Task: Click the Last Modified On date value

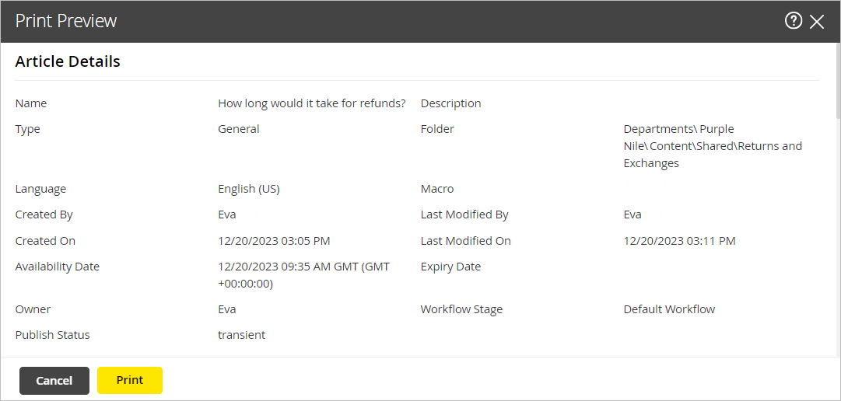Action: 679,241
